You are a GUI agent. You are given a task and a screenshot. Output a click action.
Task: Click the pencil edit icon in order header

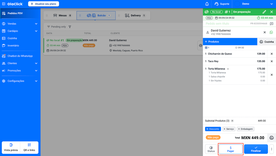pos(264,12)
